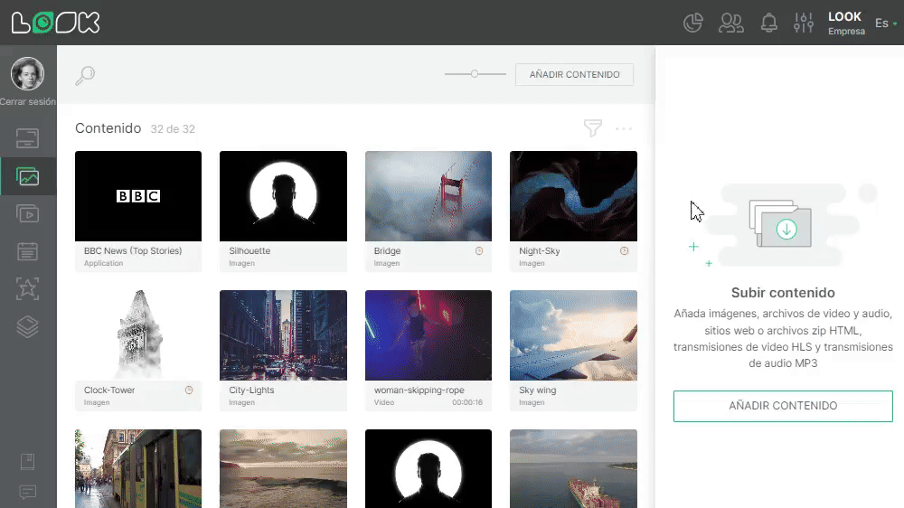Open the Es language dropdown
Viewport: 904px width, 508px height.
886,24
